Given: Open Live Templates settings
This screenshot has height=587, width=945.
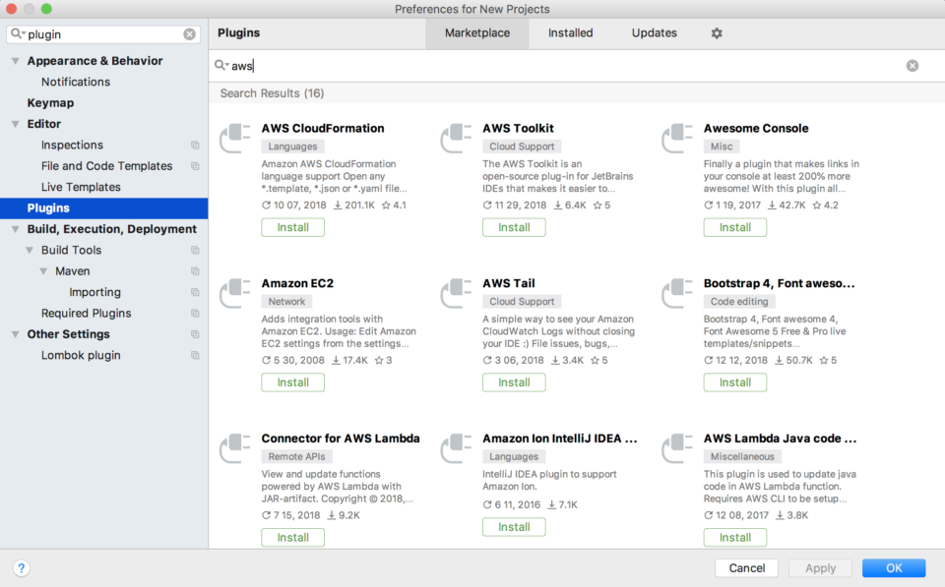Looking at the screenshot, I should point(81,187).
